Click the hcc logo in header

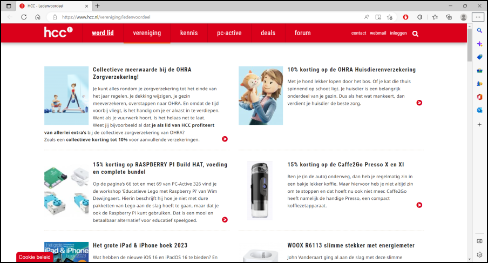click(x=58, y=32)
